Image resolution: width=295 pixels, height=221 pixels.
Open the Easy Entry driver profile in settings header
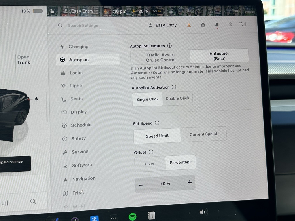pyautogui.click(x=162, y=25)
